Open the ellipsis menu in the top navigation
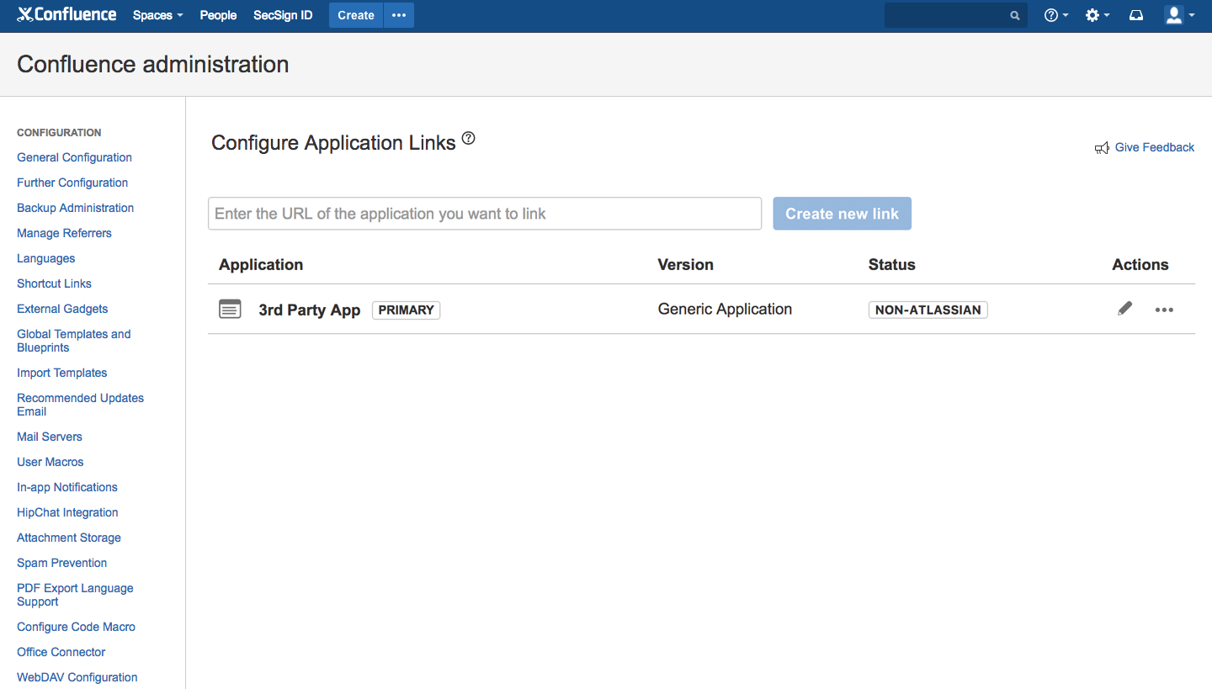The width and height of the screenshot is (1212, 689). click(x=398, y=14)
